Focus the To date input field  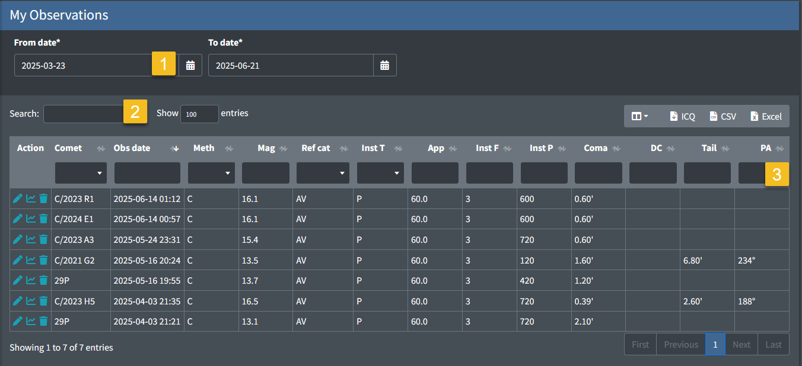pyautogui.click(x=291, y=65)
